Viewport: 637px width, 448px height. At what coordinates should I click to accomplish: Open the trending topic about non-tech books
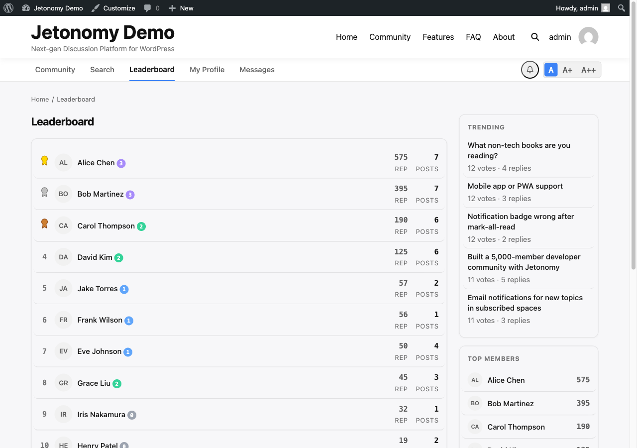point(519,150)
